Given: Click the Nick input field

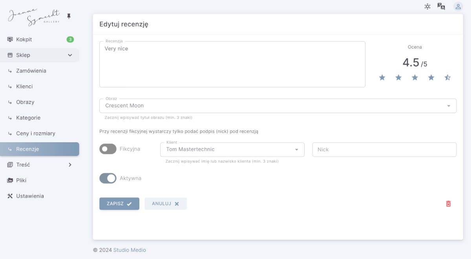Looking at the screenshot, I should [x=384, y=150].
